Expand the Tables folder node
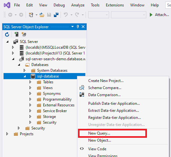 click(30, 82)
